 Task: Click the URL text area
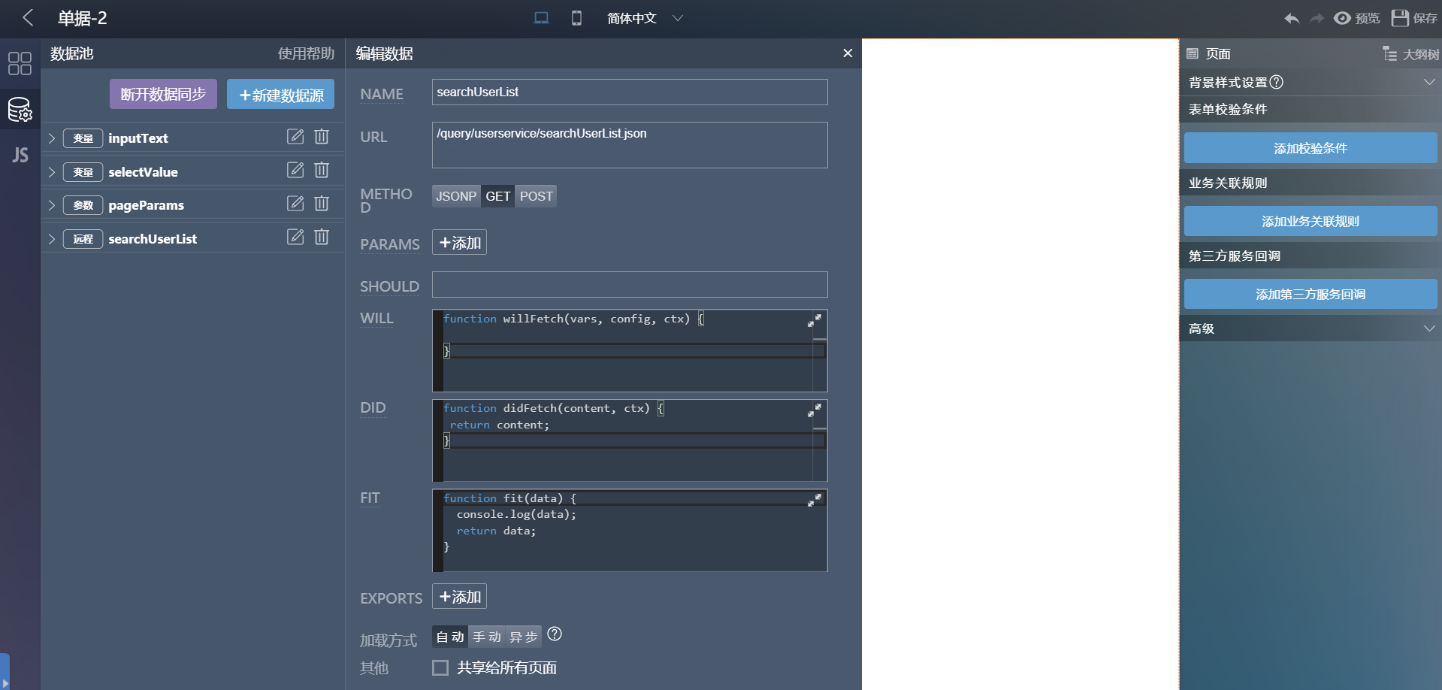click(x=630, y=145)
